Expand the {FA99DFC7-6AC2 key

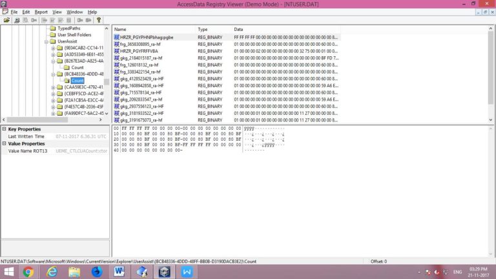point(53,114)
